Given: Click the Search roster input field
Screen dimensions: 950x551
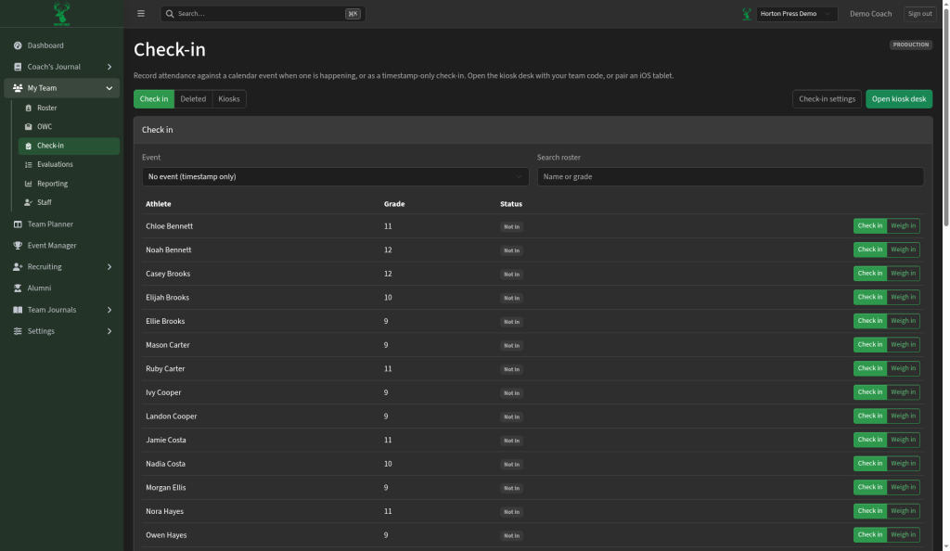Looking at the screenshot, I should tap(730, 177).
